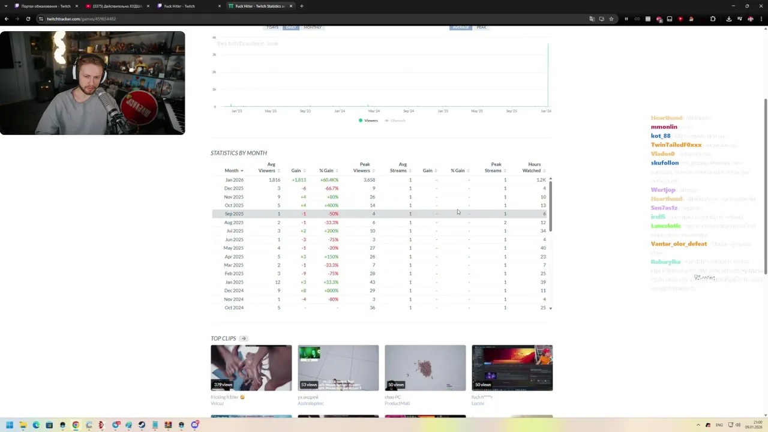Switch chart to PEAK mode
The width and height of the screenshot is (768, 432).
481,28
